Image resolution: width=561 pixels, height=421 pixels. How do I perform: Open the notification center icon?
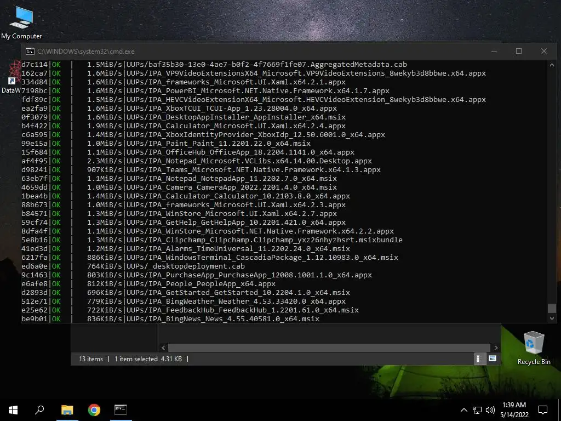coord(543,410)
